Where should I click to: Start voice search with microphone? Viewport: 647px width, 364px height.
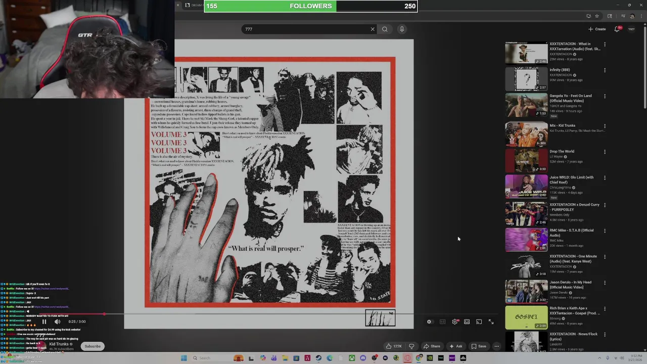point(402,29)
